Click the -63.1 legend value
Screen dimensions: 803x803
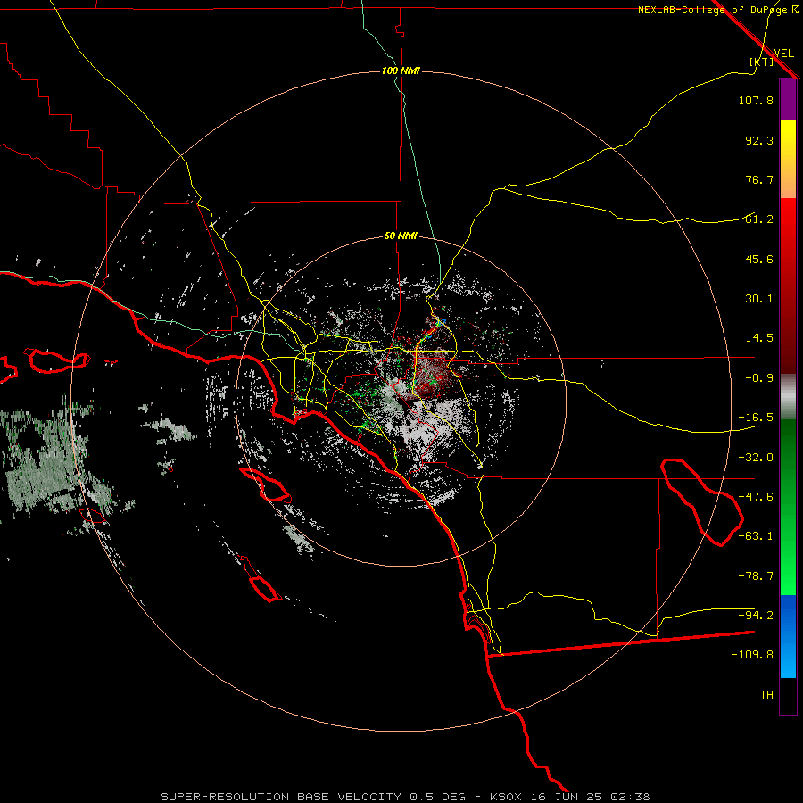coord(756,536)
